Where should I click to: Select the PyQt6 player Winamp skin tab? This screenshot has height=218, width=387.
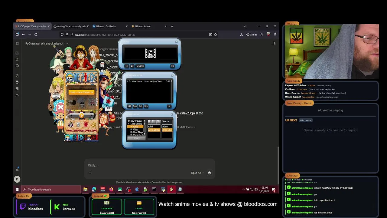coord(32,26)
